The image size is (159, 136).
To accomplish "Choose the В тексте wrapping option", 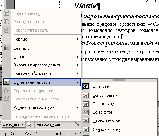I will [x=120, y=86].
